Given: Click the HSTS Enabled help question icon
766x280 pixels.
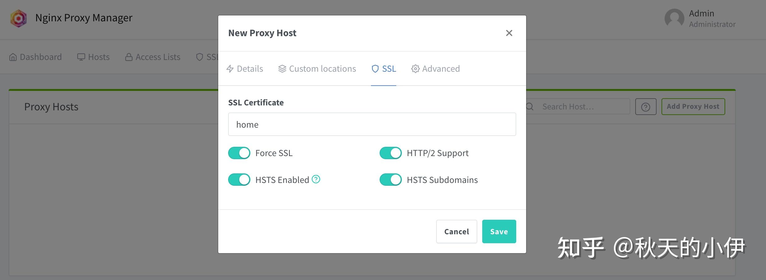Looking at the screenshot, I should 316,179.
